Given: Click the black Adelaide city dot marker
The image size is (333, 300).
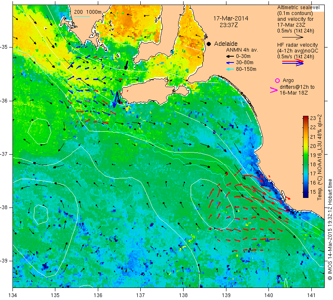Looking at the screenshot, I should [x=209, y=44].
